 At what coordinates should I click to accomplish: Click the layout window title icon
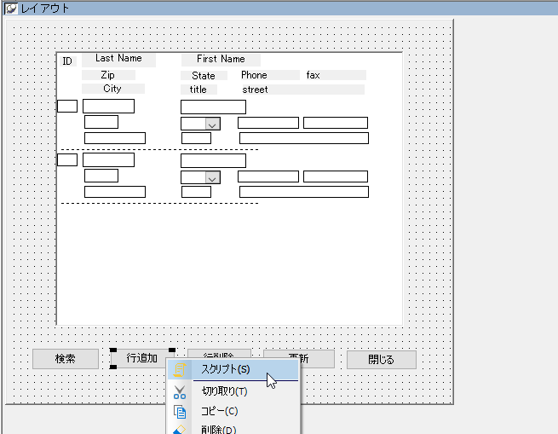click(x=10, y=8)
